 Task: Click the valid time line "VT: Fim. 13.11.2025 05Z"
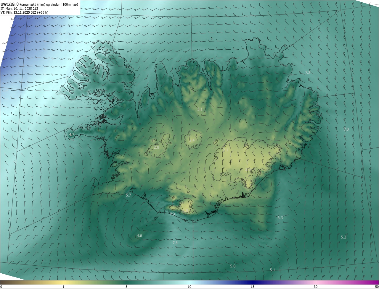coord(18,12)
